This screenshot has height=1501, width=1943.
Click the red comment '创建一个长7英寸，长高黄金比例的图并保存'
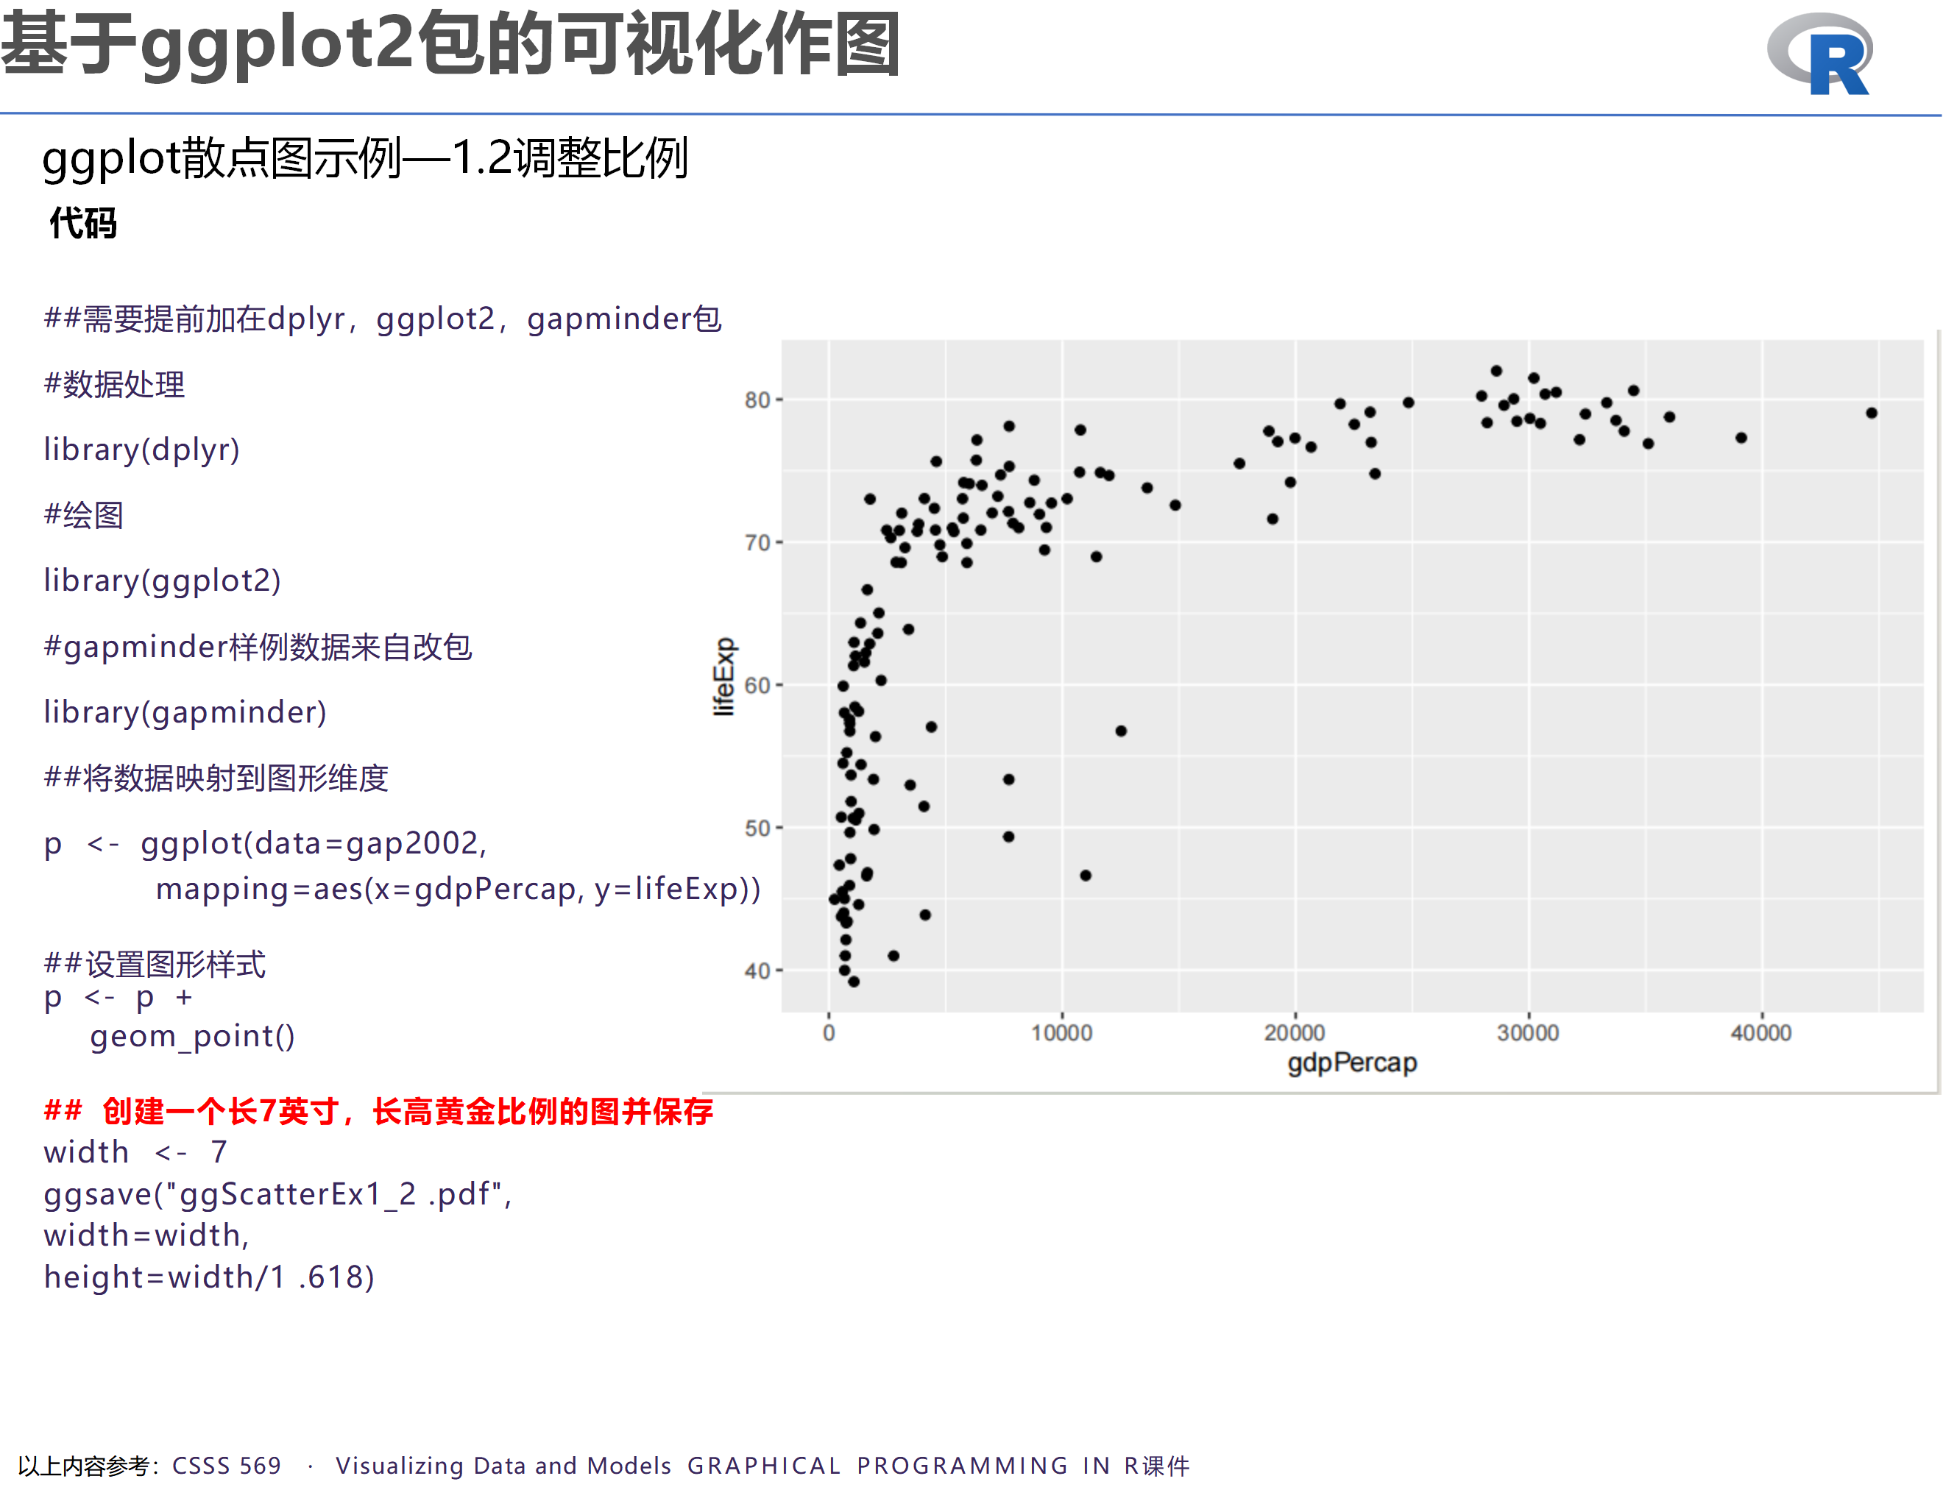tap(408, 1112)
